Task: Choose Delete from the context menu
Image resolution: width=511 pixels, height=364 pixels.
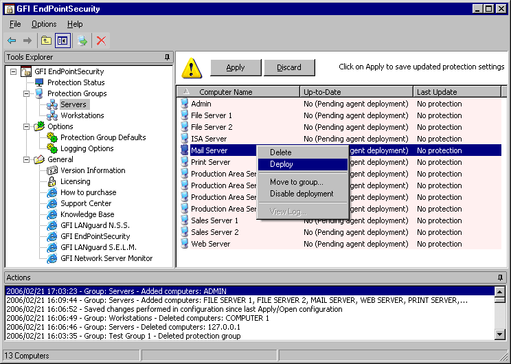Action: click(303, 152)
